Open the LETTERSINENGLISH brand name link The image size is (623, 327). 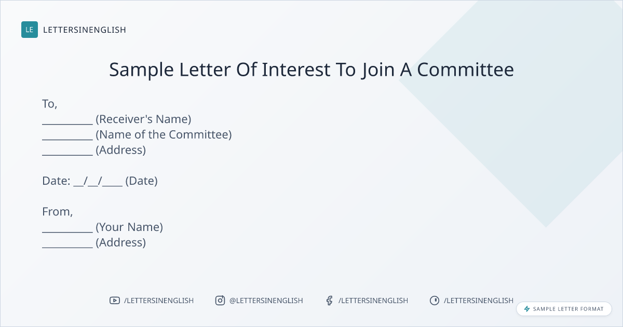(85, 30)
